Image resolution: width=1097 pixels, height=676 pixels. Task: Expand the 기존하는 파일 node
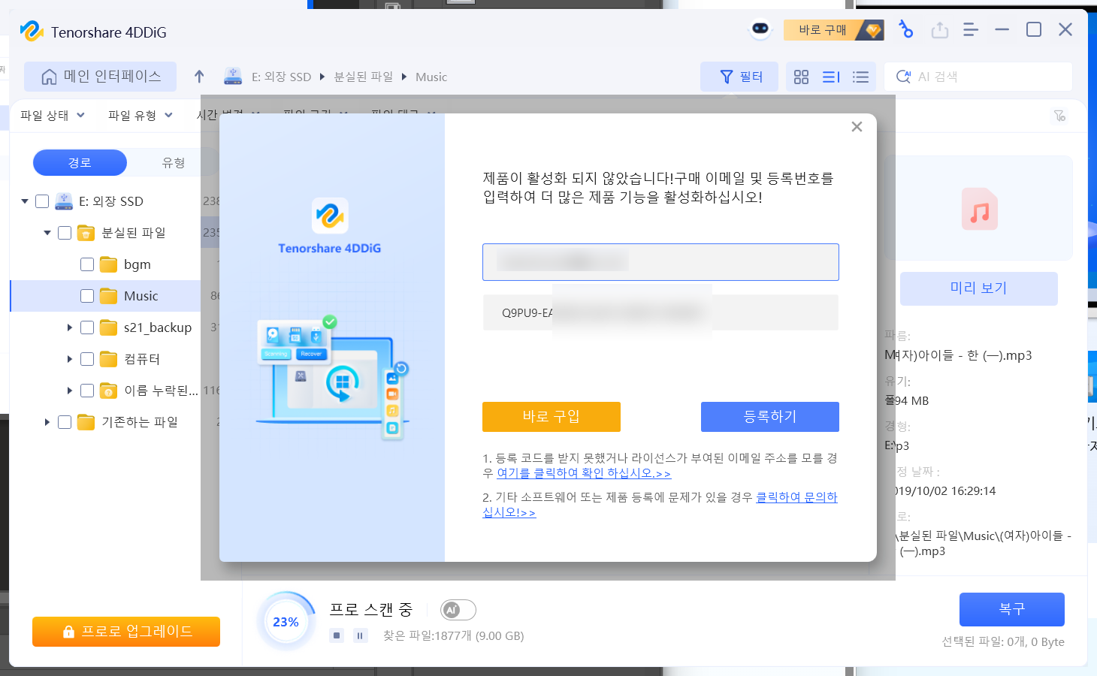pyautogui.click(x=47, y=422)
